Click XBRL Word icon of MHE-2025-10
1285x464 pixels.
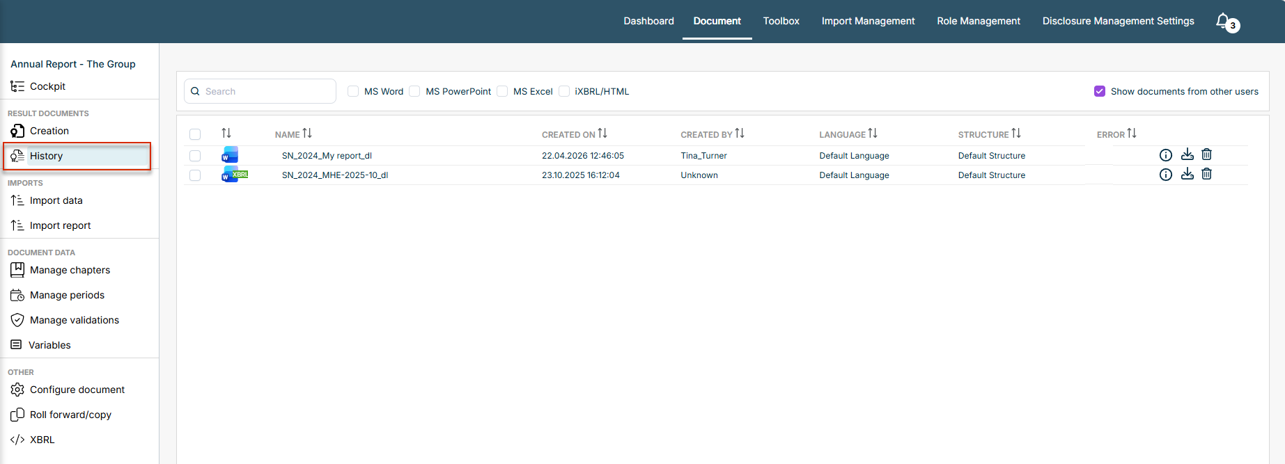point(234,174)
